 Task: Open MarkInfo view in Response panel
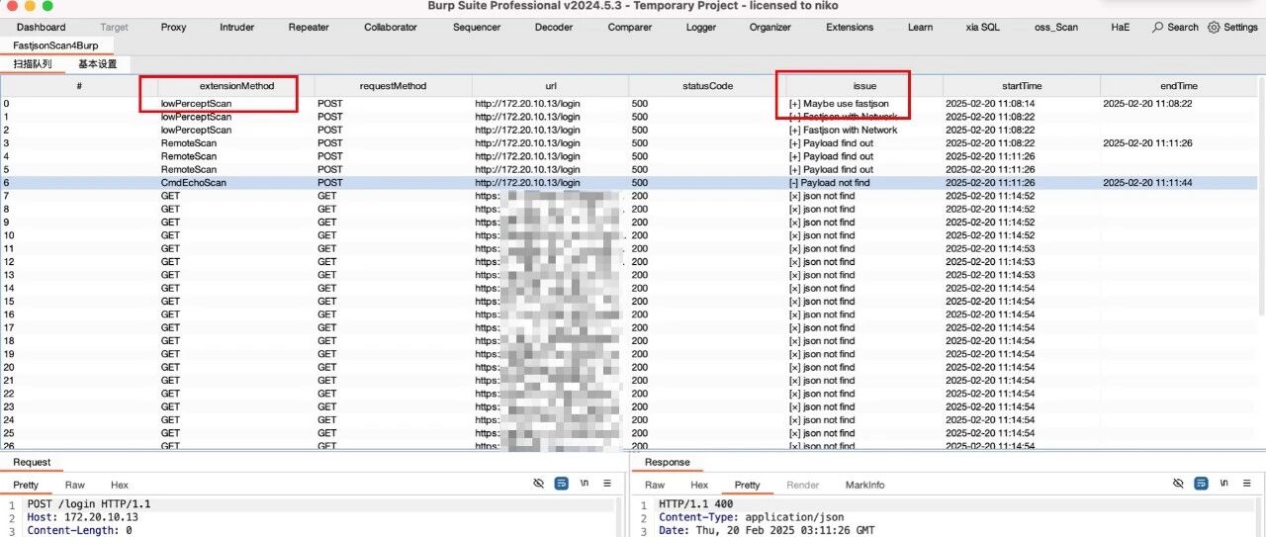[865, 485]
